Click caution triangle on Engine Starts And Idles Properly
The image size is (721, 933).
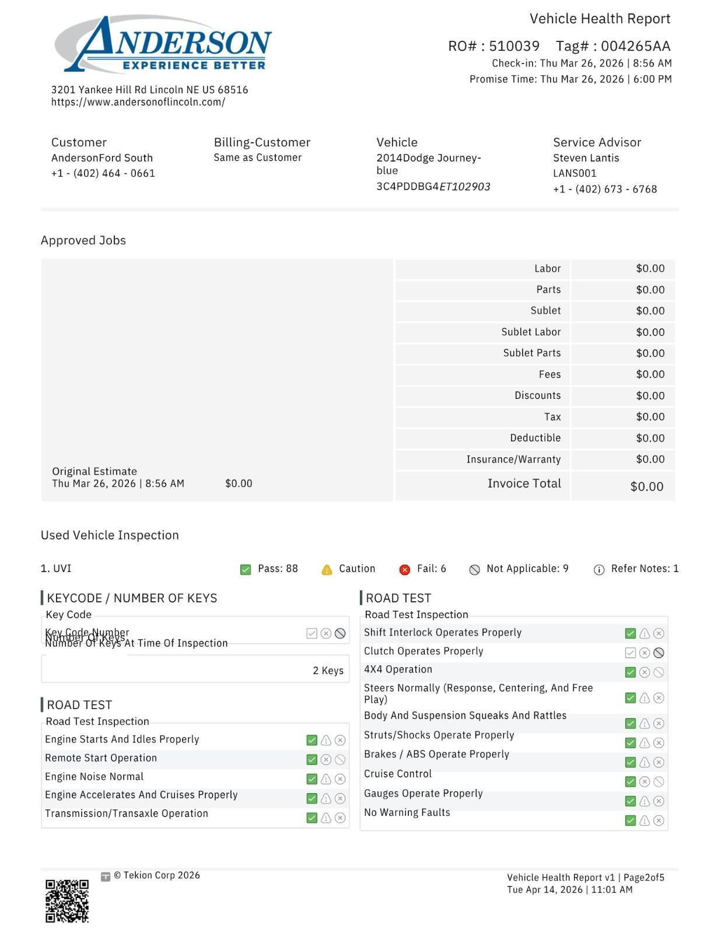click(326, 740)
